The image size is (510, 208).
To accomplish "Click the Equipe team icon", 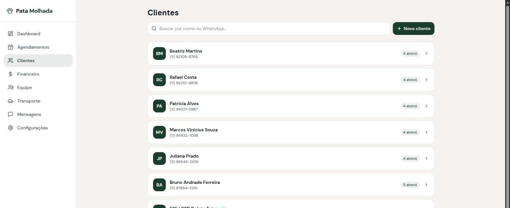I will 10,88.
